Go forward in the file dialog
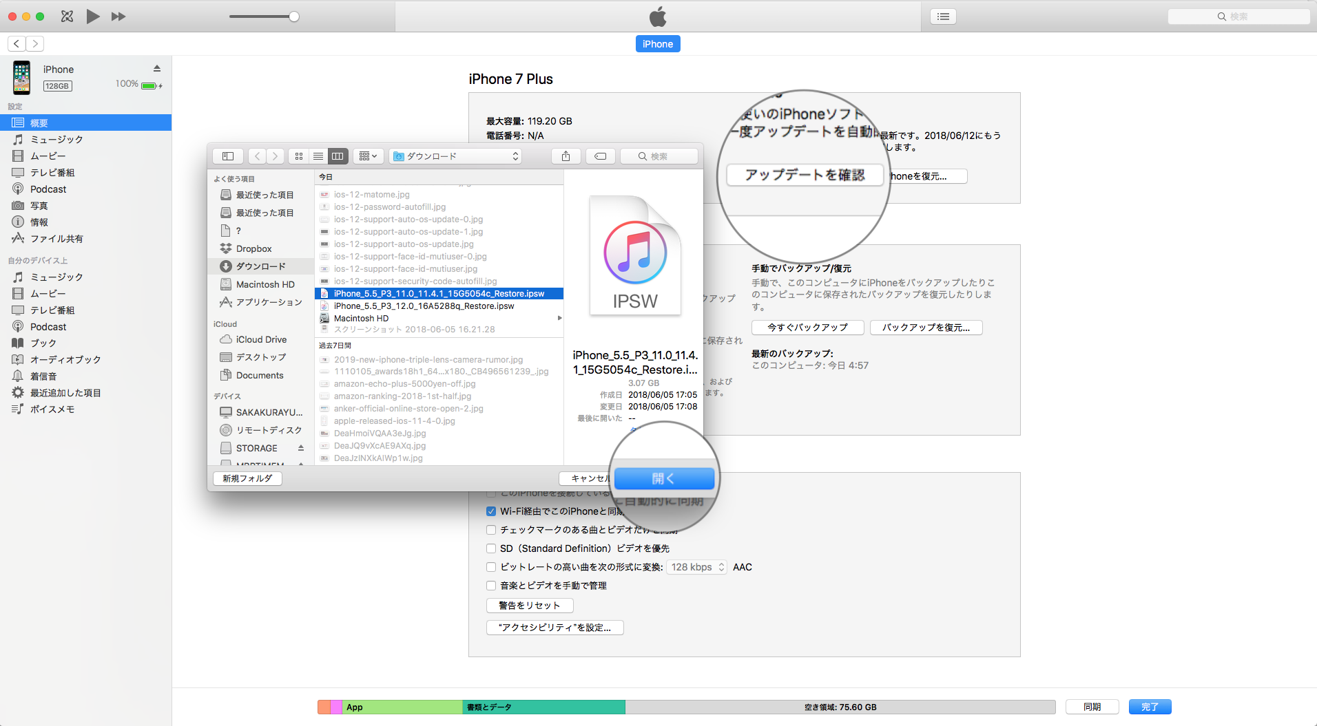 pyautogui.click(x=275, y=156)
